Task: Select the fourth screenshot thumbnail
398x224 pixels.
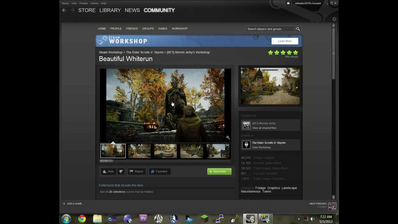Action: tap(192, 151)
